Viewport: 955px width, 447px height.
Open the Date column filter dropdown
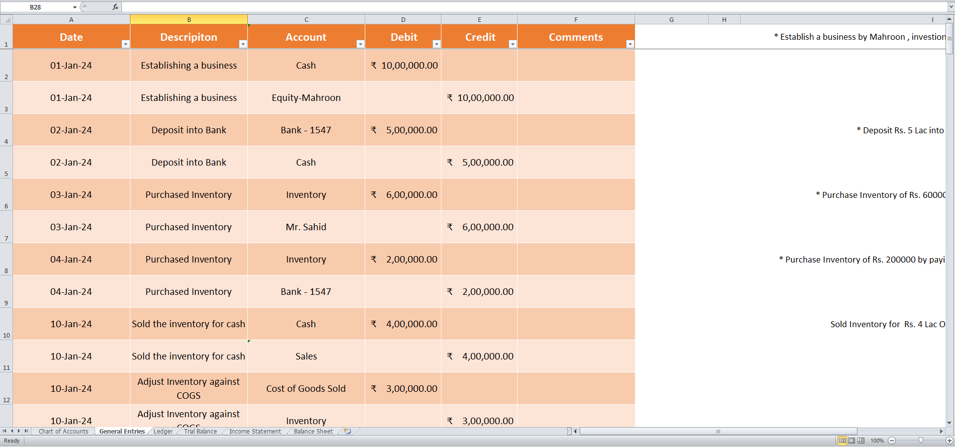(125, 44)
